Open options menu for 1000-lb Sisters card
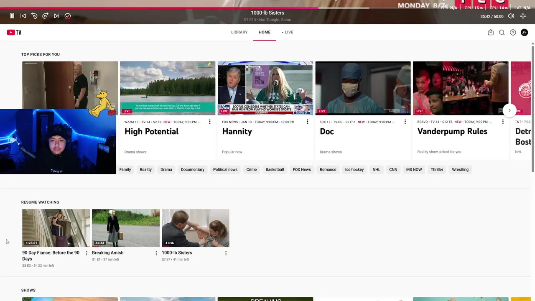The image size is (535, 301). 226,253
